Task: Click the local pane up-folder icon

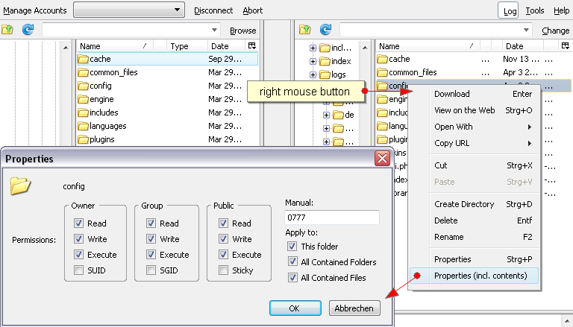Action: click(8, 30)
